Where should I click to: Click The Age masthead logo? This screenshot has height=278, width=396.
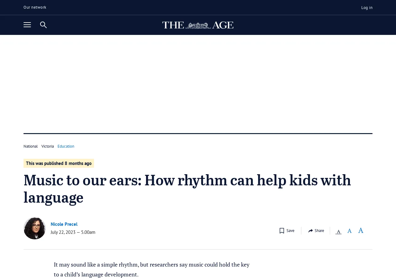pos(198,25)
